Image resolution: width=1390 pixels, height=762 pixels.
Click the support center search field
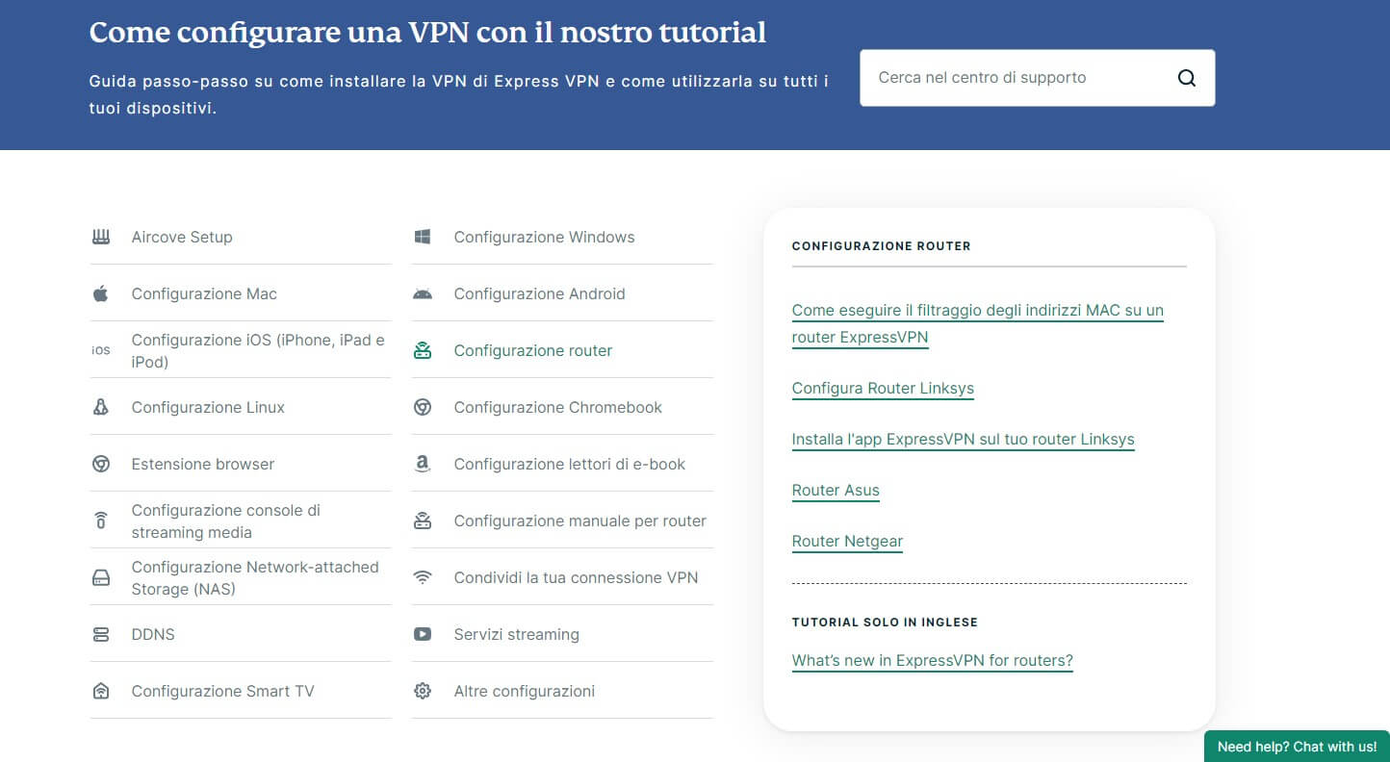click(x=1037, y=78)
